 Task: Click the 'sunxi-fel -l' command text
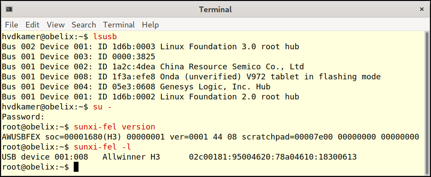pyautogui.click(x=103, y=147)
